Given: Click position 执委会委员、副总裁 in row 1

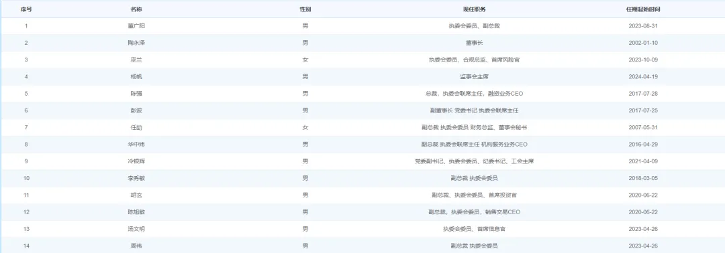Looking at the screenshot, I should point(475,26).
